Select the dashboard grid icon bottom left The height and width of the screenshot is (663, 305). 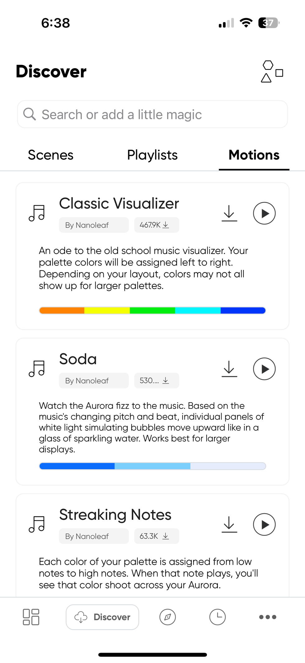(31, 617)
